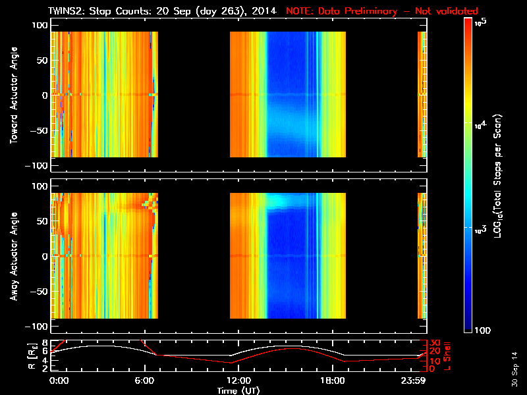Click the rainbow colorbar scale
The height and width of the screenshot is (395, 527).
coord(468,175)
